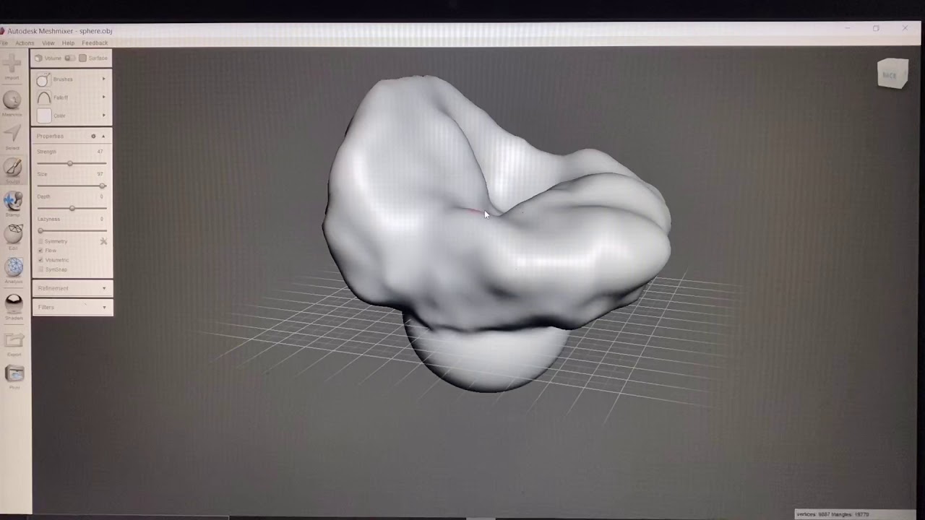Click the Depth slider handle
The image size is (925, 520).
(x=72, y=208)
